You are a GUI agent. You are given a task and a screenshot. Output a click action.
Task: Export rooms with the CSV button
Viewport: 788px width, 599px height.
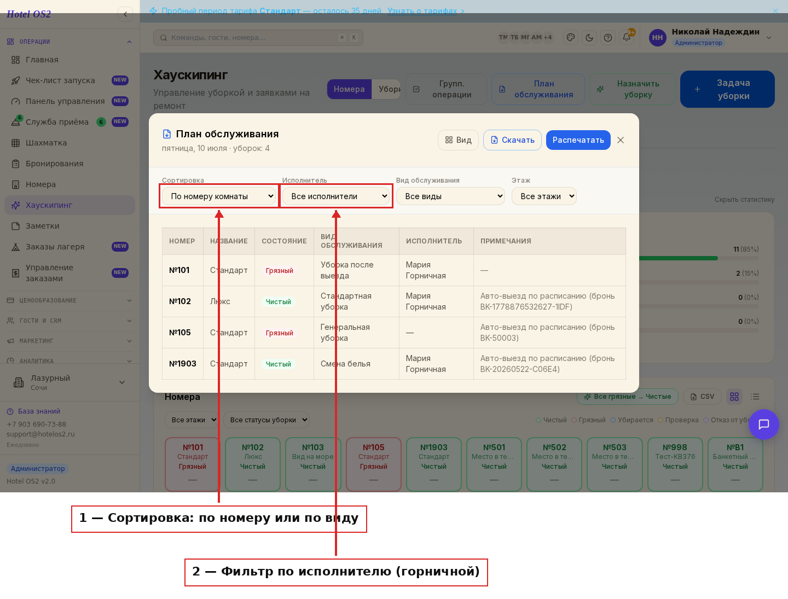point(702,397)
